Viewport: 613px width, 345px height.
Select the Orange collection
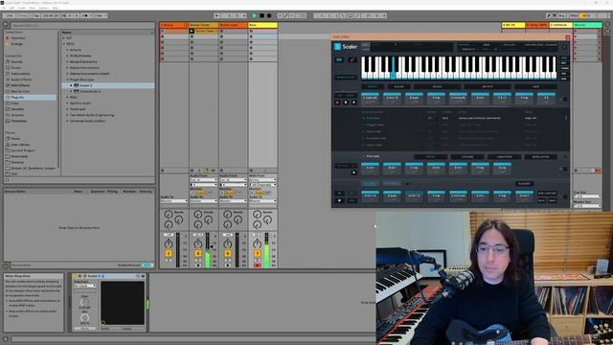point(17,44)
